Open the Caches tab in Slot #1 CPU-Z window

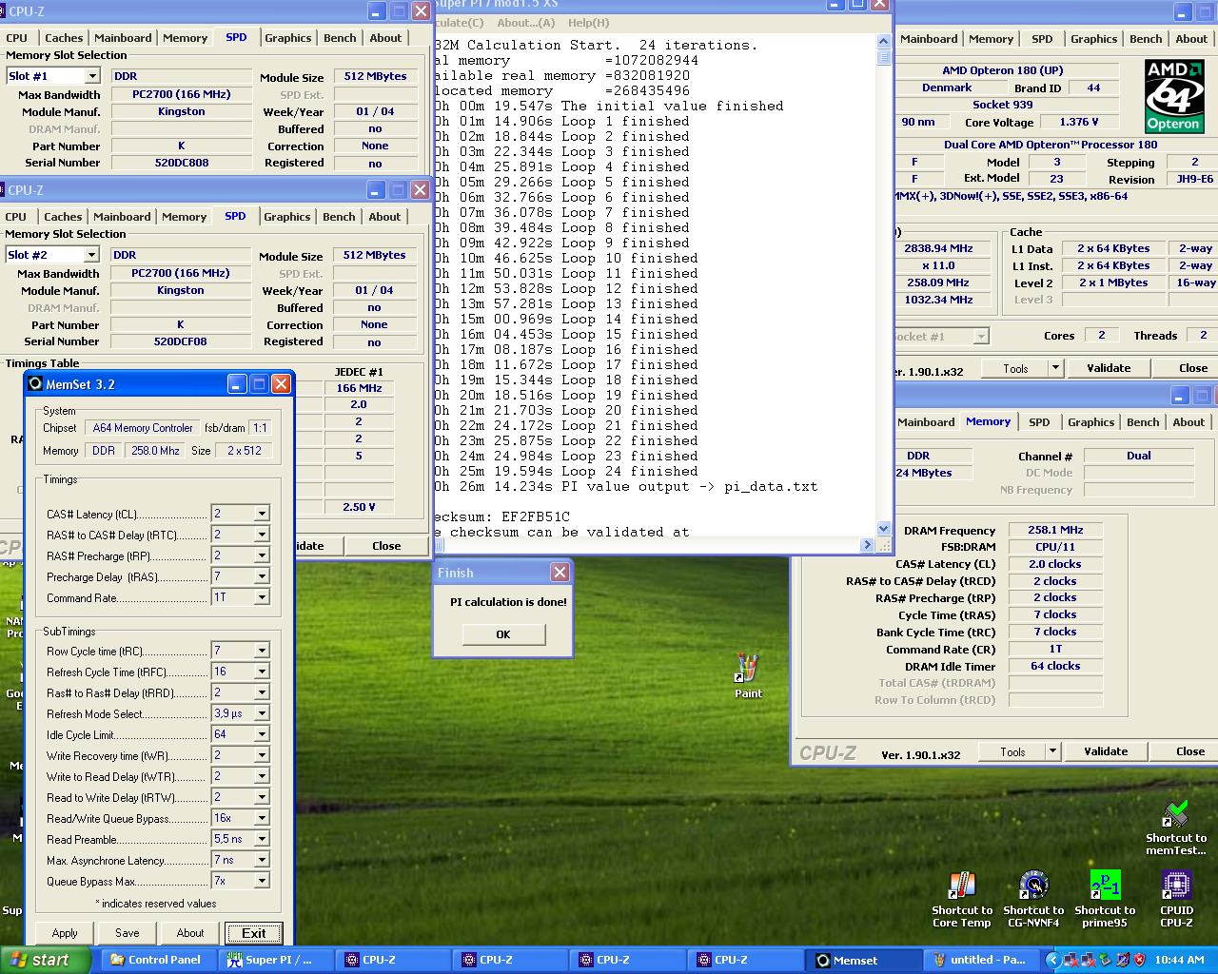[64, 38]
